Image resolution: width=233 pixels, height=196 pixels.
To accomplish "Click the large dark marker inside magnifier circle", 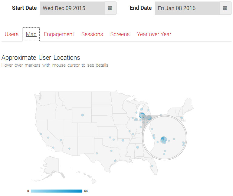I will [163, 139].
